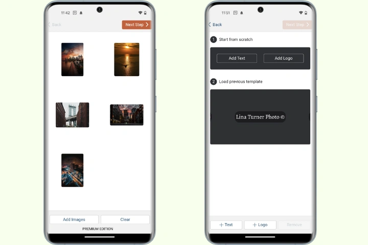Tap the battery icon on the right phone status bar

[306, 13]
